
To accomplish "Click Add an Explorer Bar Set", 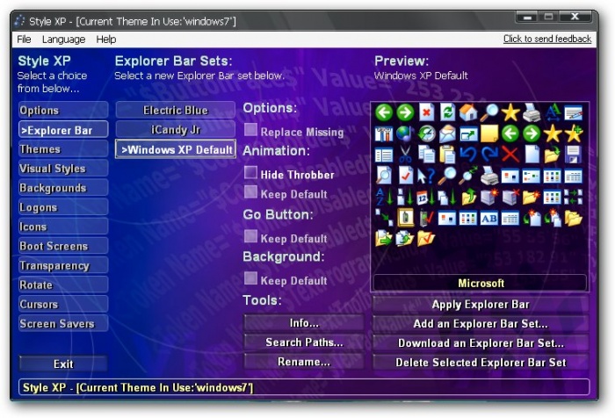I will (x=481, y=323).
